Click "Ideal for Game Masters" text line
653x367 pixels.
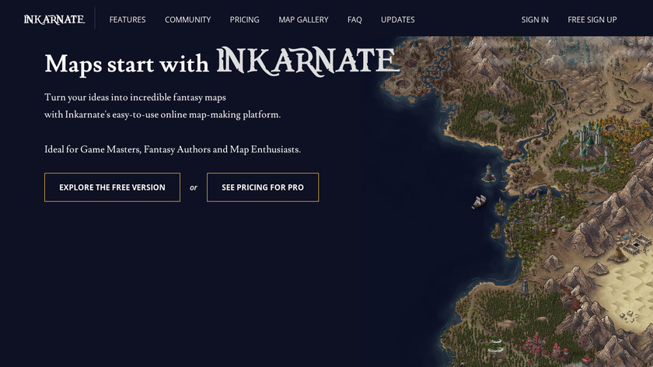pos(173,149)
